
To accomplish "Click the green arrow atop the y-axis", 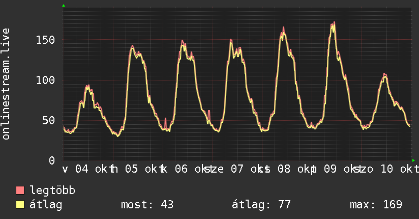I will tap(64, 6).
